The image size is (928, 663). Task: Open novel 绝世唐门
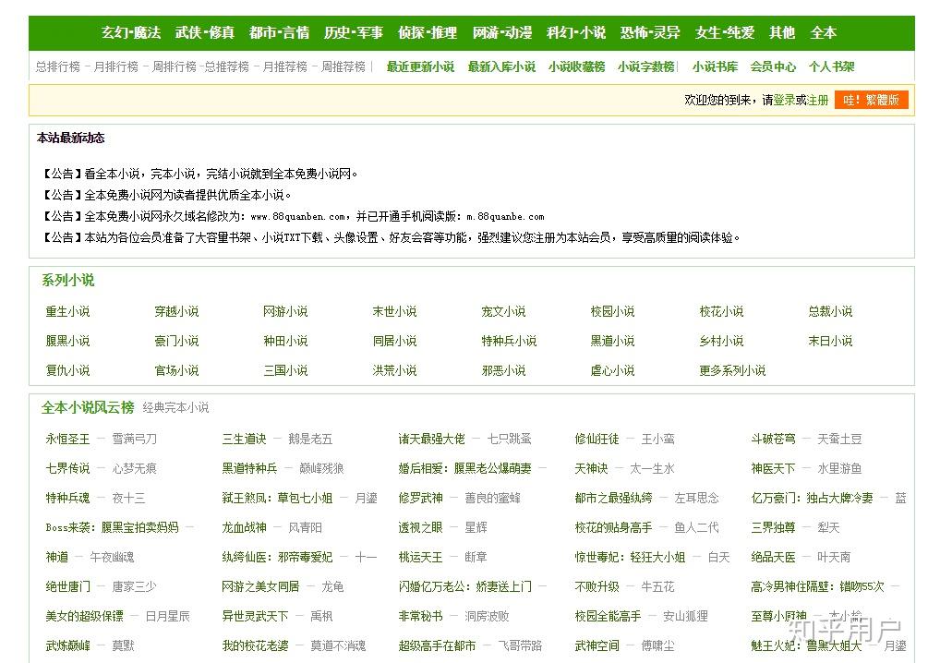(67, 586)
